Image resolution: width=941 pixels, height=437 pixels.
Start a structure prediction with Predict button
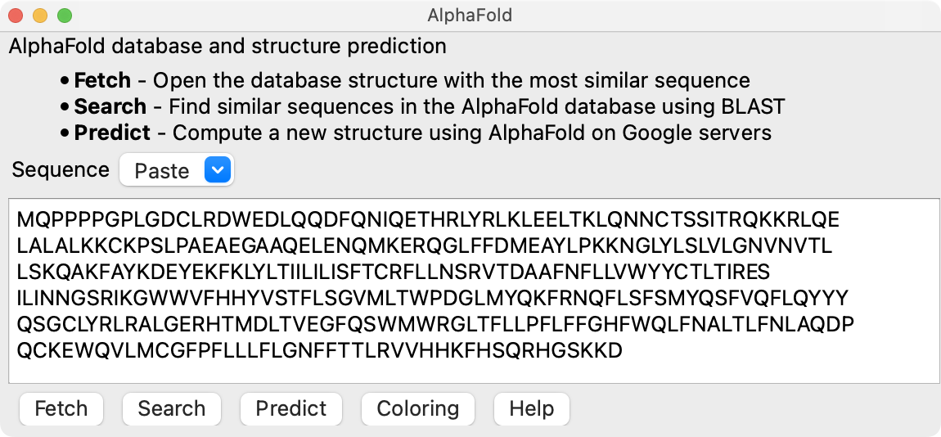[x=290, y=408]
